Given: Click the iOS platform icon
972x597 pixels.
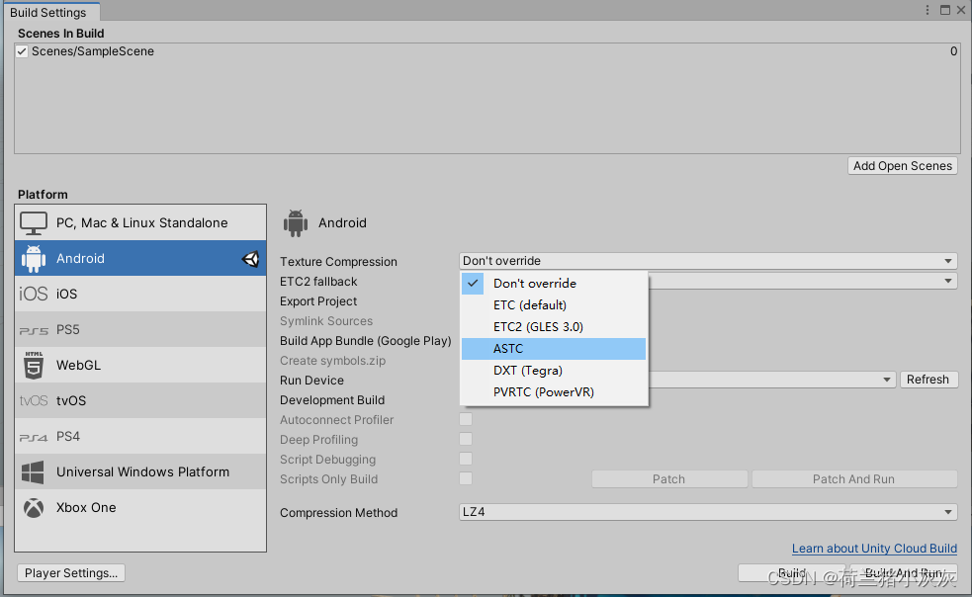Looking at the screenshot, I should coord(34,294).
